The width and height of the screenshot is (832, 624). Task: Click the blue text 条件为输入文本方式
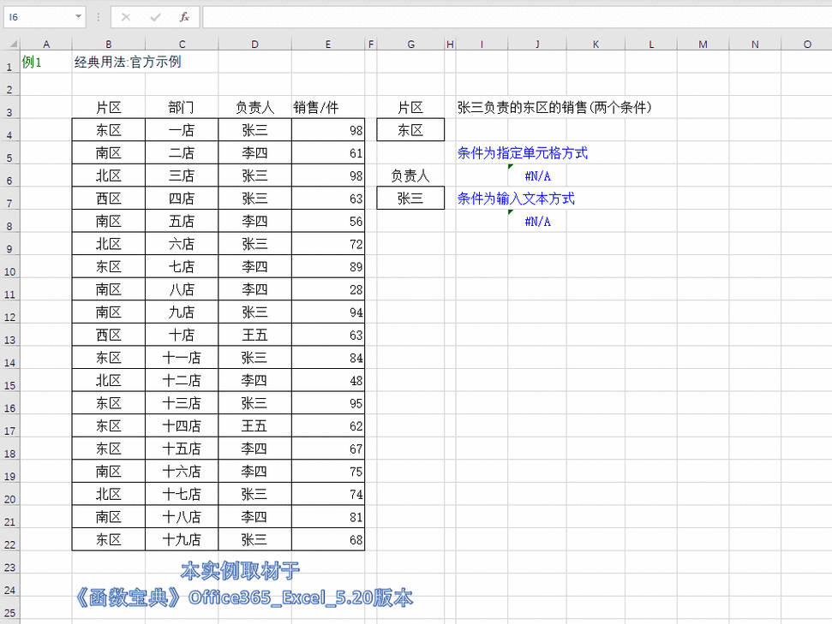coord(512,198)
